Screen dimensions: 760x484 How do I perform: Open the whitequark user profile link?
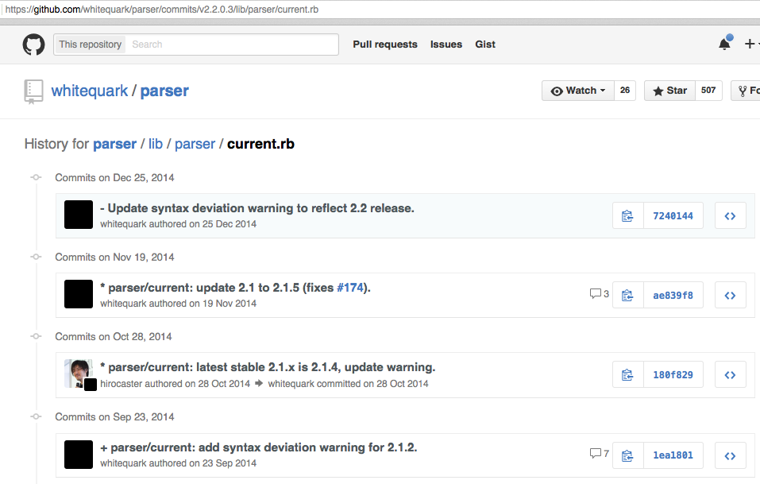click(x=89, y=91)
